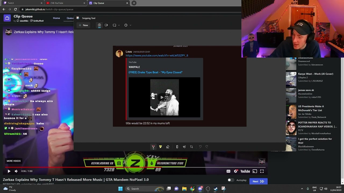This screenshot has height=193, width=344.
Task: Open Google Chrome from the taskbar
Action: pyautogui.click(x=192, y=189)
